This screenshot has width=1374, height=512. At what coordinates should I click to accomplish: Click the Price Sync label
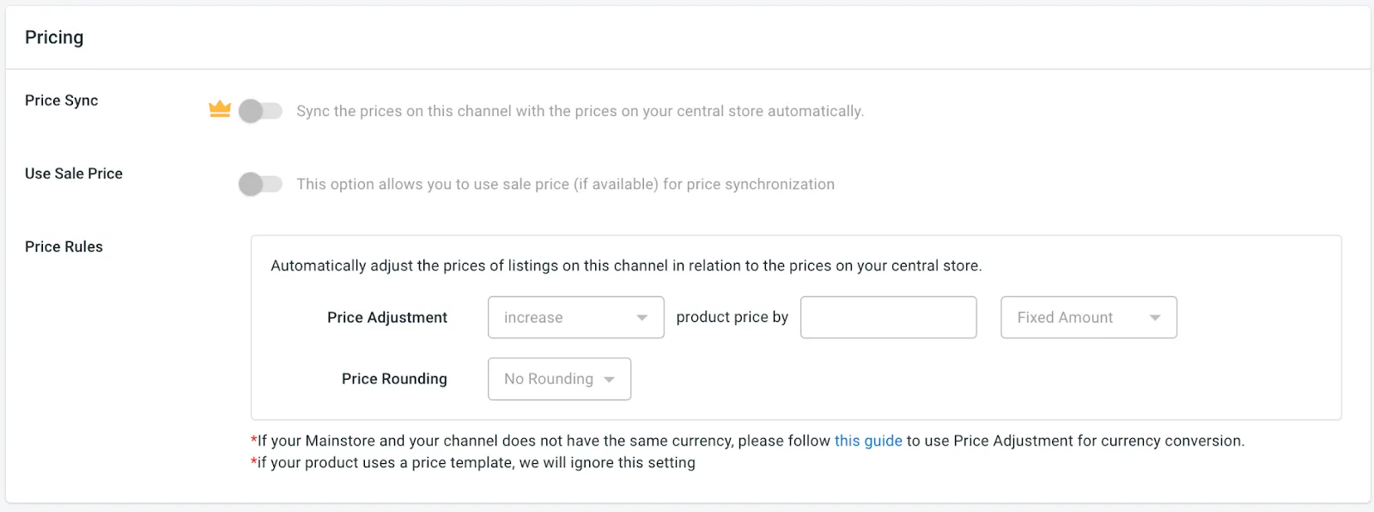[61, 101]
